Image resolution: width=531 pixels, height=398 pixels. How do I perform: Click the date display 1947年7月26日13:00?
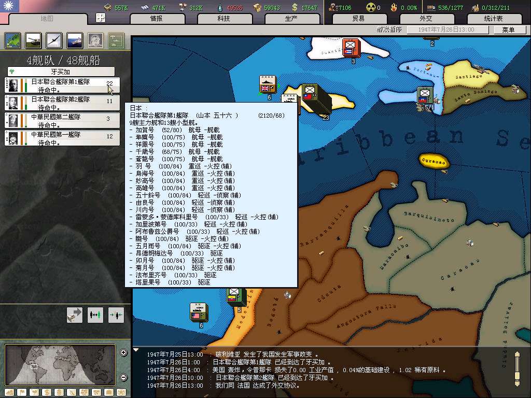tap(446, 30)
